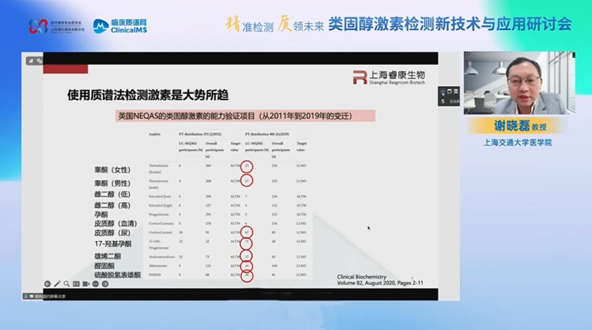The width and height of the screenshot is (592, 330).
Task: Switch floating panel to grid view
Action: click(456, 91)
